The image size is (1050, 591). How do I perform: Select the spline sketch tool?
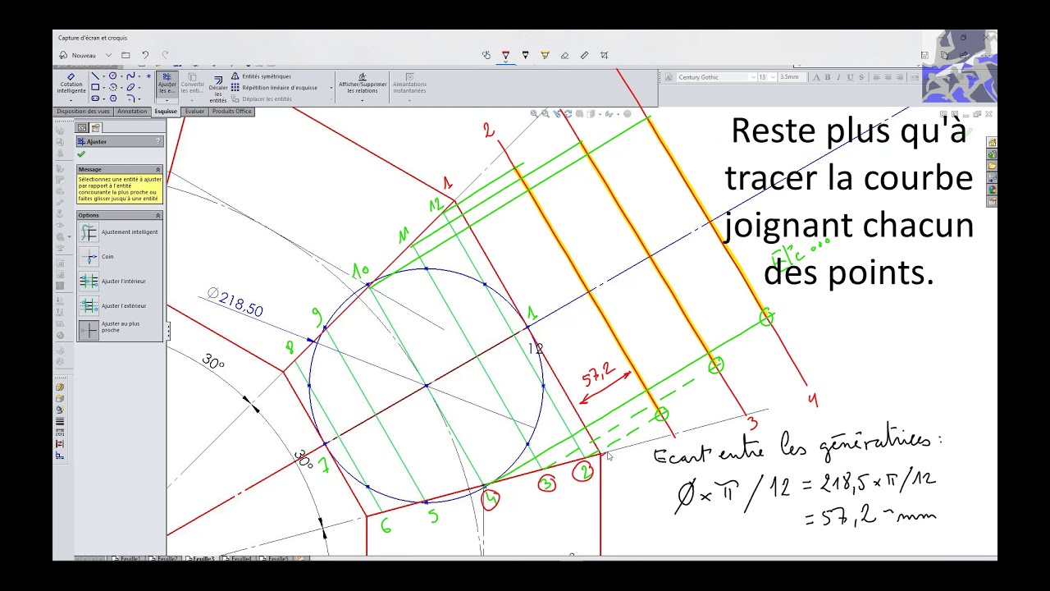(x=130, y=76)
